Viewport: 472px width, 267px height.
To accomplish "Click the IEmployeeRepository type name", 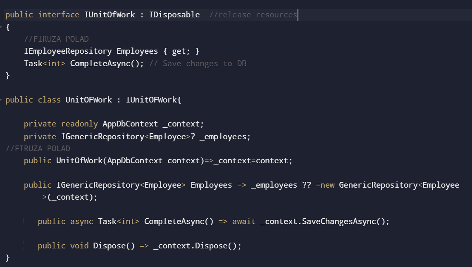I will click(68, 51).
